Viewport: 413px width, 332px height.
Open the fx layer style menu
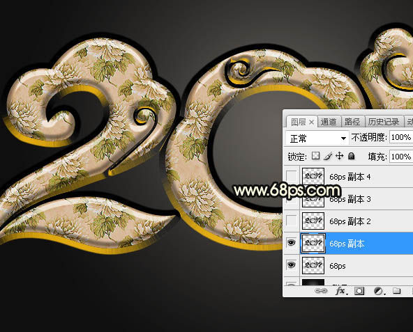click(x=341, y=291)
